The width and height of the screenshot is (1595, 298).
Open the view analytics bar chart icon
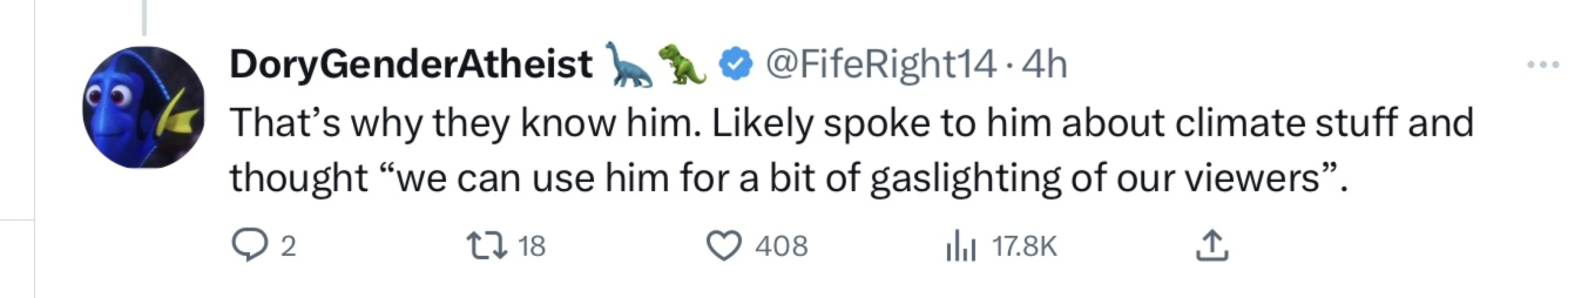(x=961, y=246)
